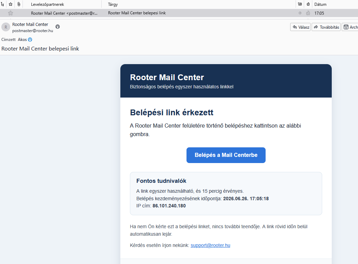358x264 pixels.
Task: Click the Válasz reply button
Action: click(x=300, y=27)
